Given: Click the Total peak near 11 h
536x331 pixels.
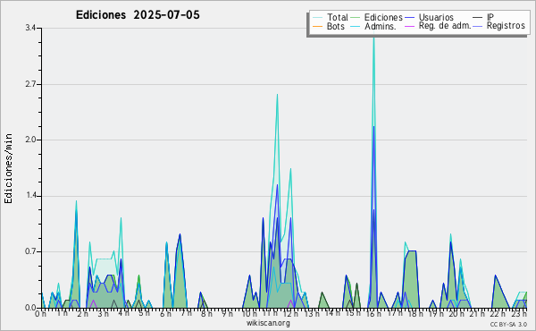Looking at the screenshot, I should 277,95.
